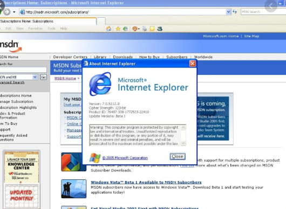
Task: Click the MSDN Home breadcrumb link
Action: pos(65,78)
